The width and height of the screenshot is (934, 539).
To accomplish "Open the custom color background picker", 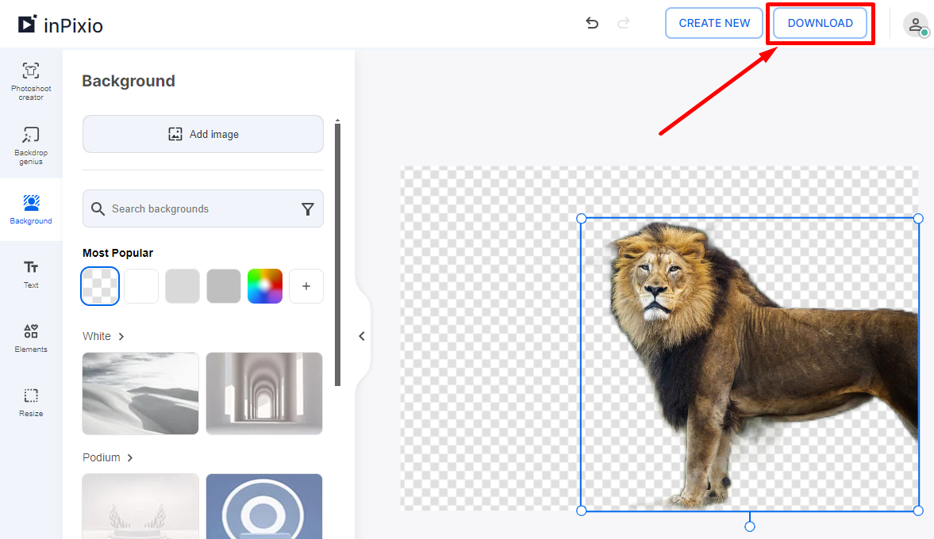I will tap(264, 285).
